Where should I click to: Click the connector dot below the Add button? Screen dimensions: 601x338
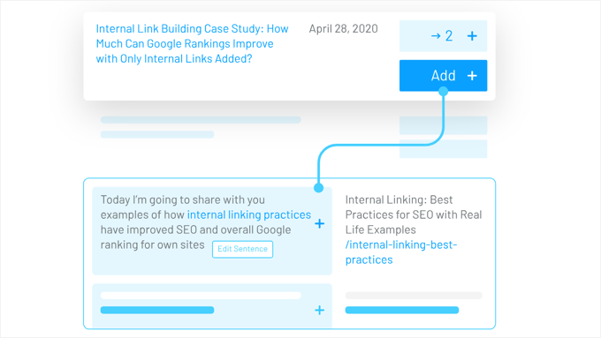click(443, 91)
